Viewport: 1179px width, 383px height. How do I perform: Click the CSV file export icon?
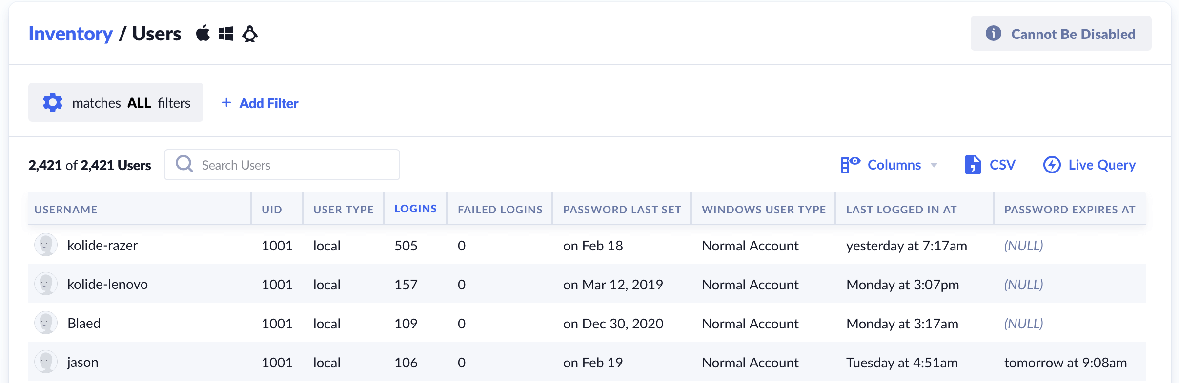tap(972, 165)
